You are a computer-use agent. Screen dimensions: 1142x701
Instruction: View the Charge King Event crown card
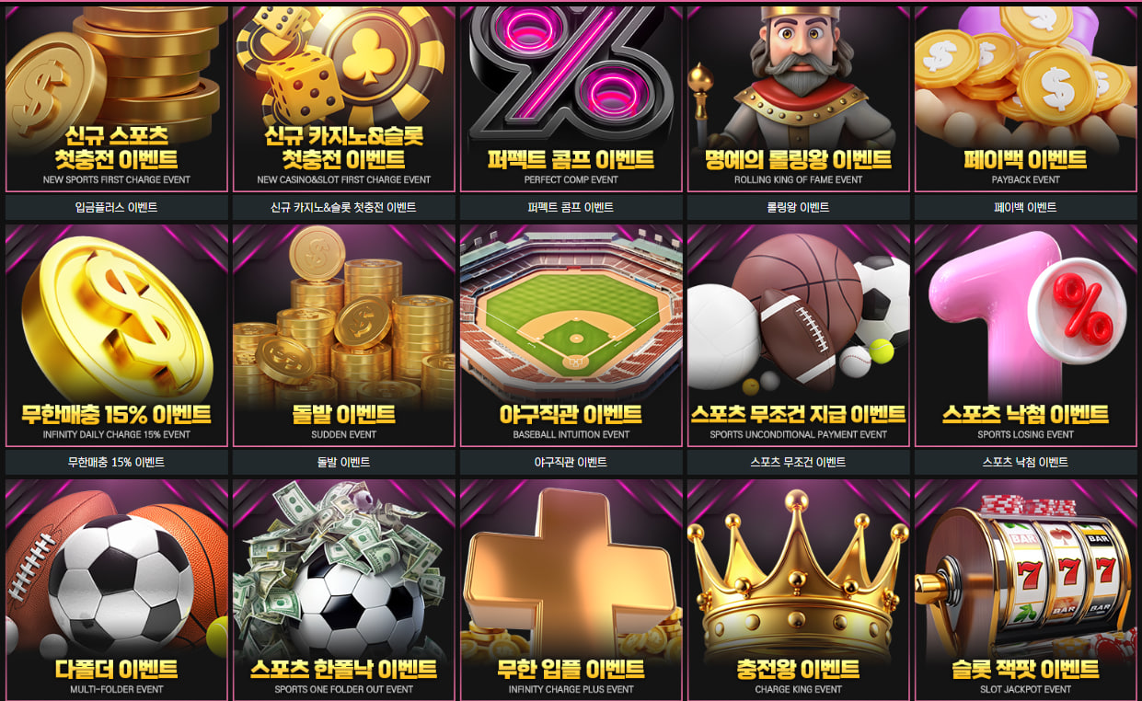(x=798, y=590)
